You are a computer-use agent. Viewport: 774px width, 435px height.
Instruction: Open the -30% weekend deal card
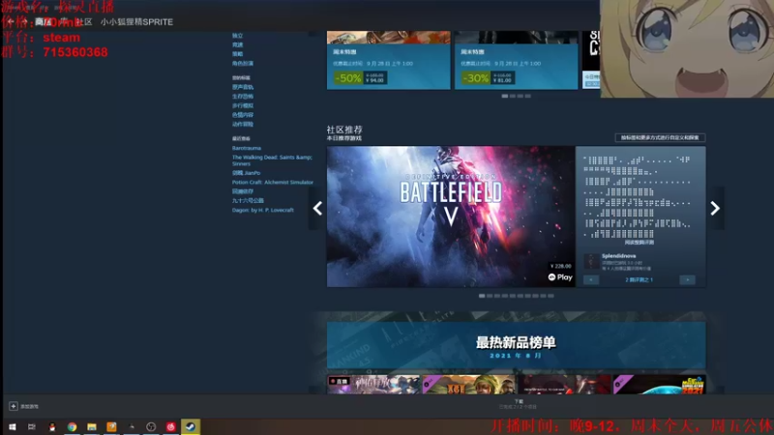(516, 60)
